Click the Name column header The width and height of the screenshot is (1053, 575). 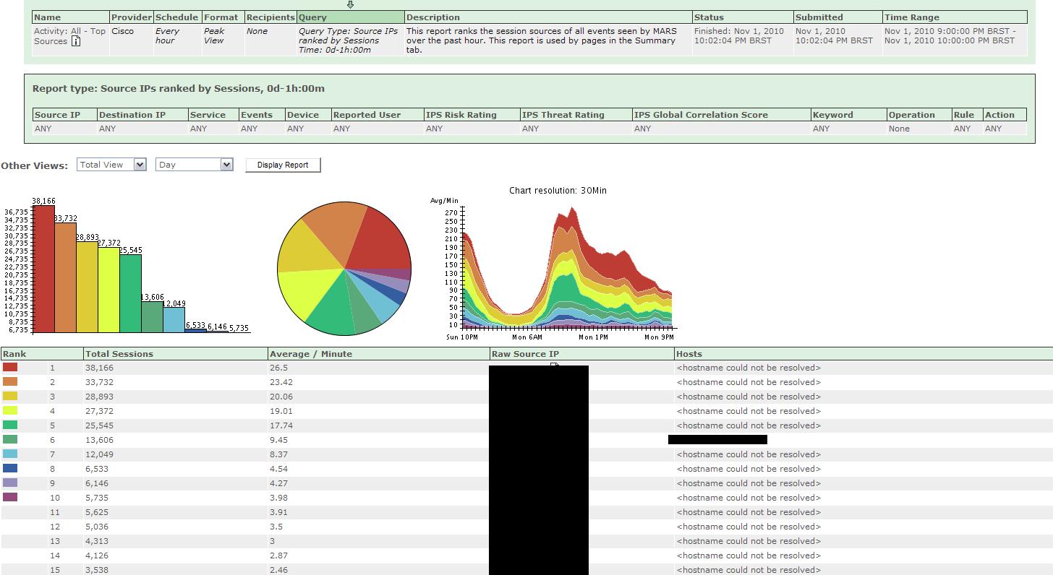pos(71,17)
